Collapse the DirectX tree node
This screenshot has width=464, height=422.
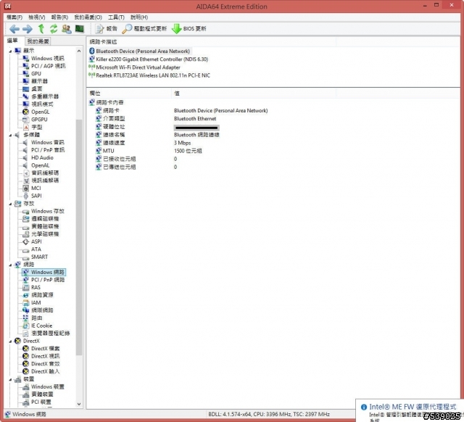(10, 341)
